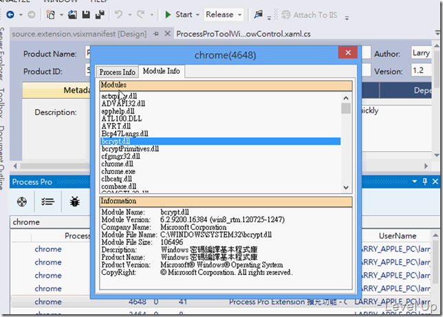
Task: Click the Open File folder icon
Action: (x=72, y=14)
